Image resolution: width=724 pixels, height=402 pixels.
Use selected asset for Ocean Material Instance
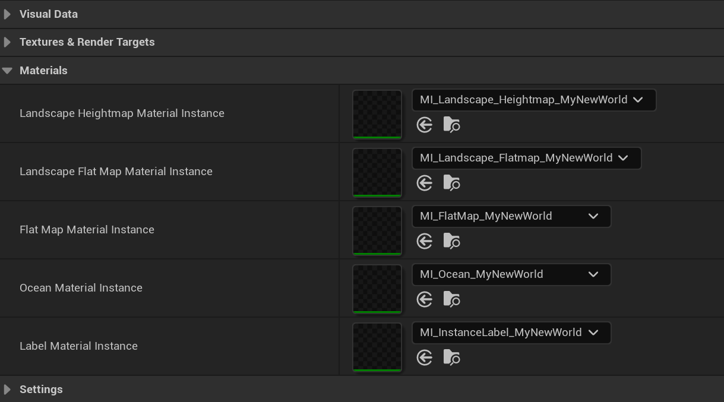[425, 299]
